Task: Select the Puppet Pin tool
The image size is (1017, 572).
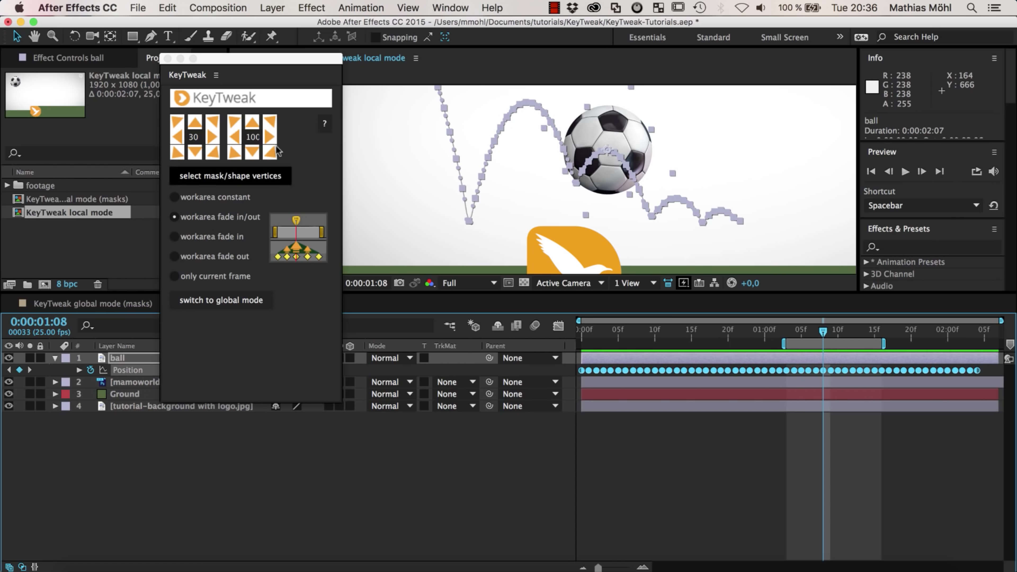Action: tap(271, 37)
